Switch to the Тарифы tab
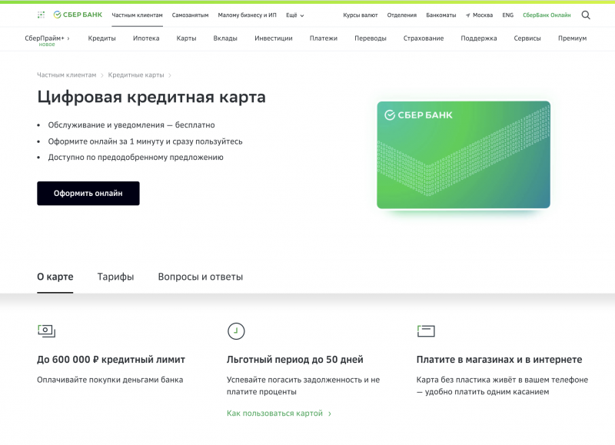 coord(116,277)
